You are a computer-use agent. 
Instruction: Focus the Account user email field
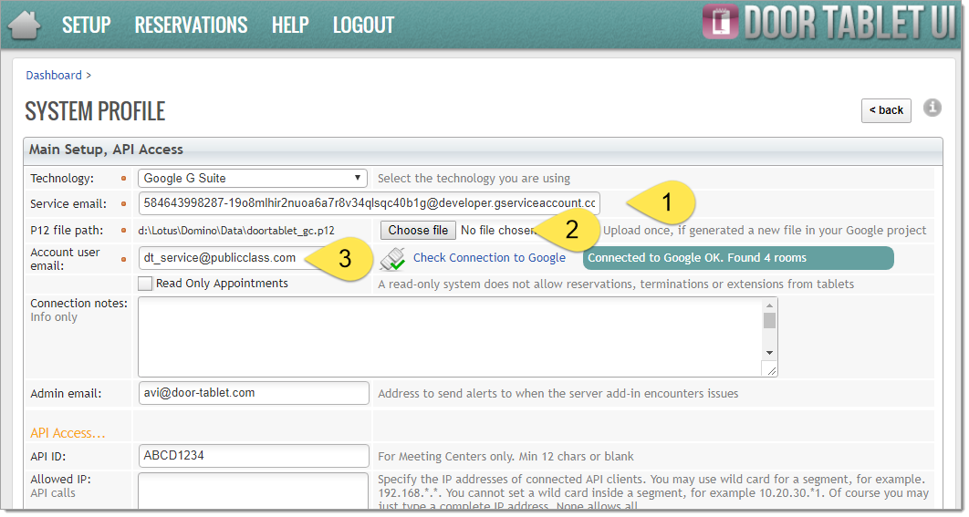pyautogui.click(x=224, y=258)
